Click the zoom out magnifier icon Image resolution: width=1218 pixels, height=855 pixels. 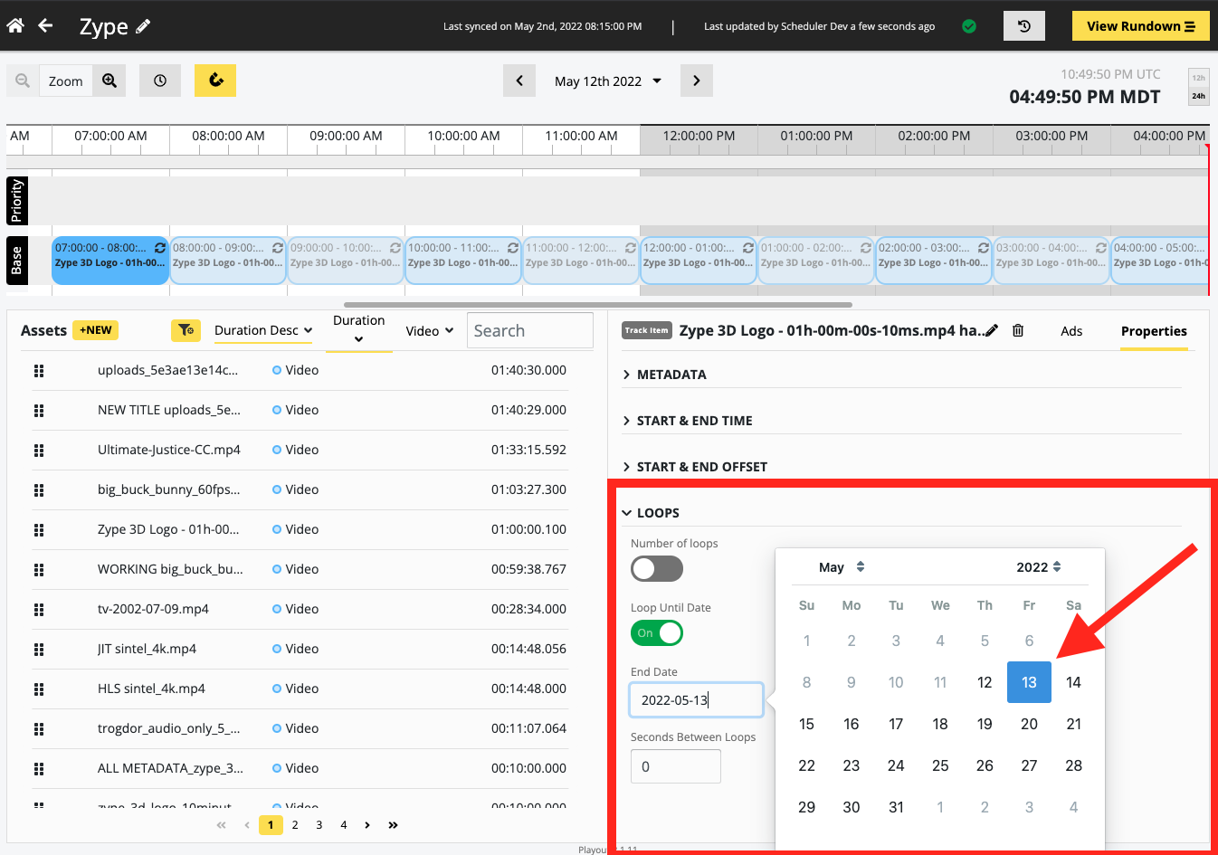coord(23,81)
